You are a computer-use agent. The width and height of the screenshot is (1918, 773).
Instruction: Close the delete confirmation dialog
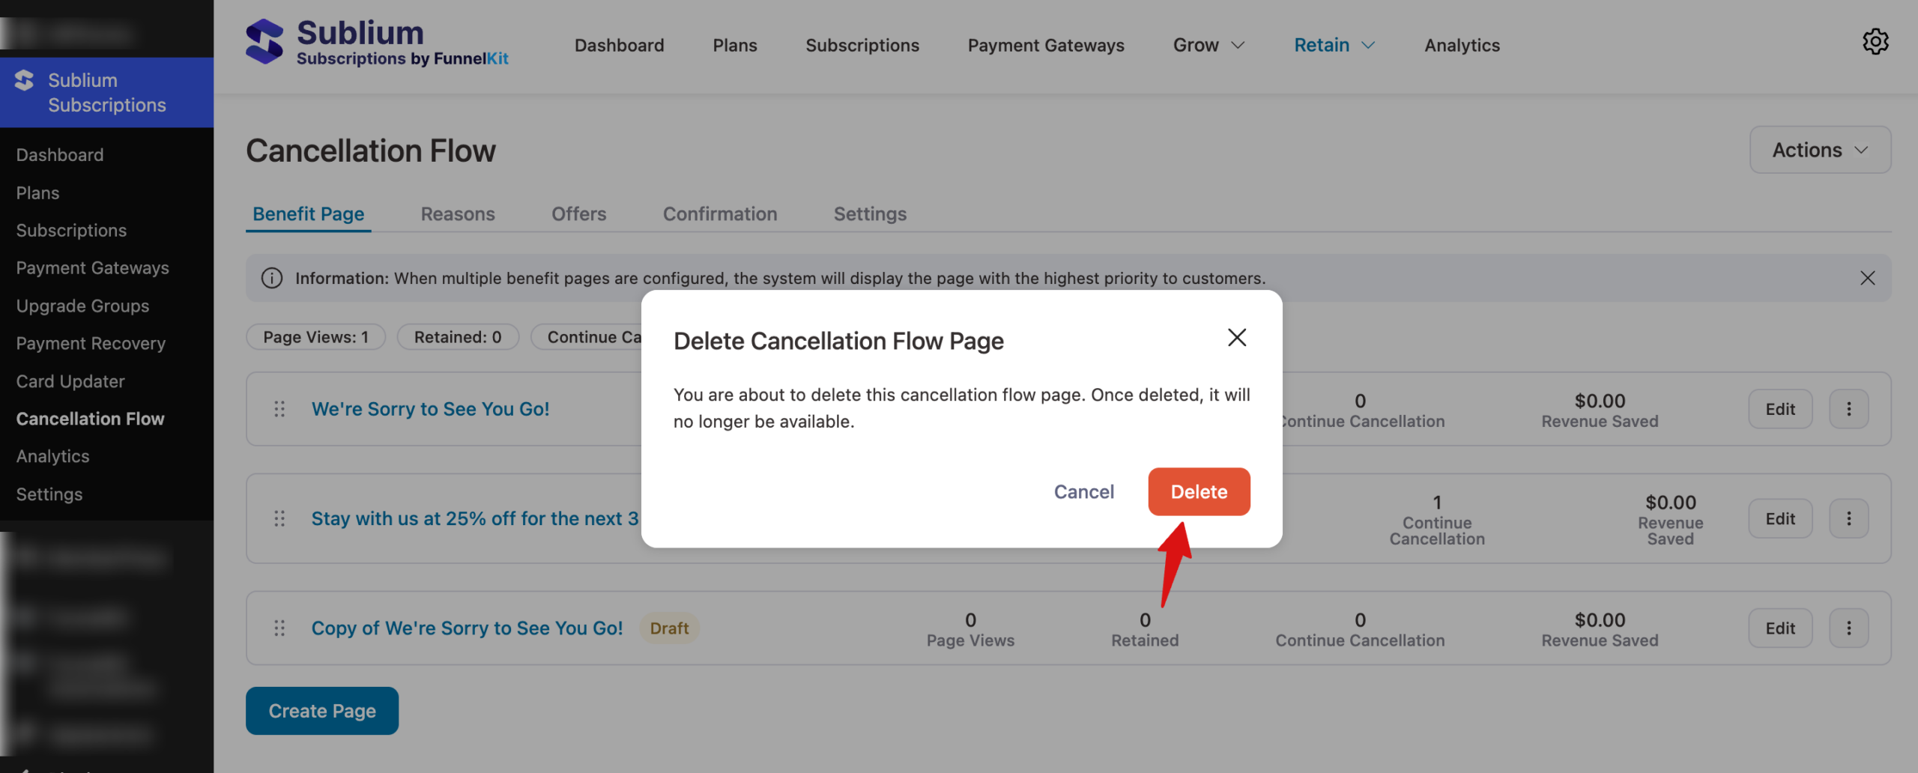1237,338
